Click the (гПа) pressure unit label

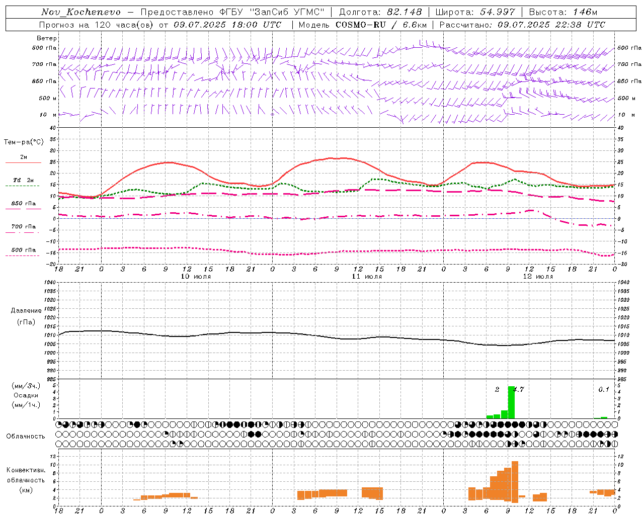(26, 322)
